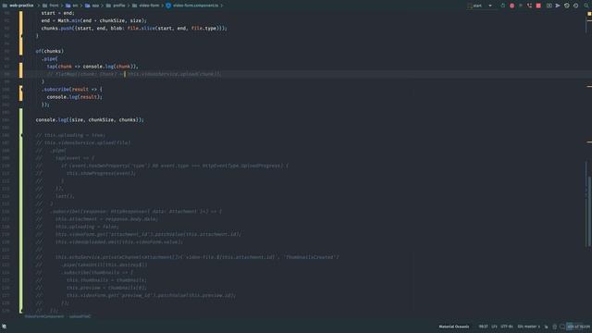Click the lock/read-only icon in status bar
The height and width of the screenshot is (333, 592).
click(x=546, y=327)
